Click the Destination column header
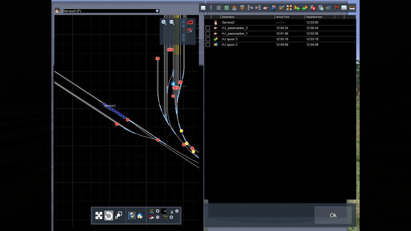The height and width of the screenshot is (231, 411). tap(247, 17)
